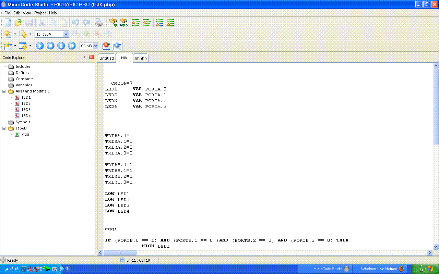Jump to LED2 alias in Code Explorer

pos(26,103)
